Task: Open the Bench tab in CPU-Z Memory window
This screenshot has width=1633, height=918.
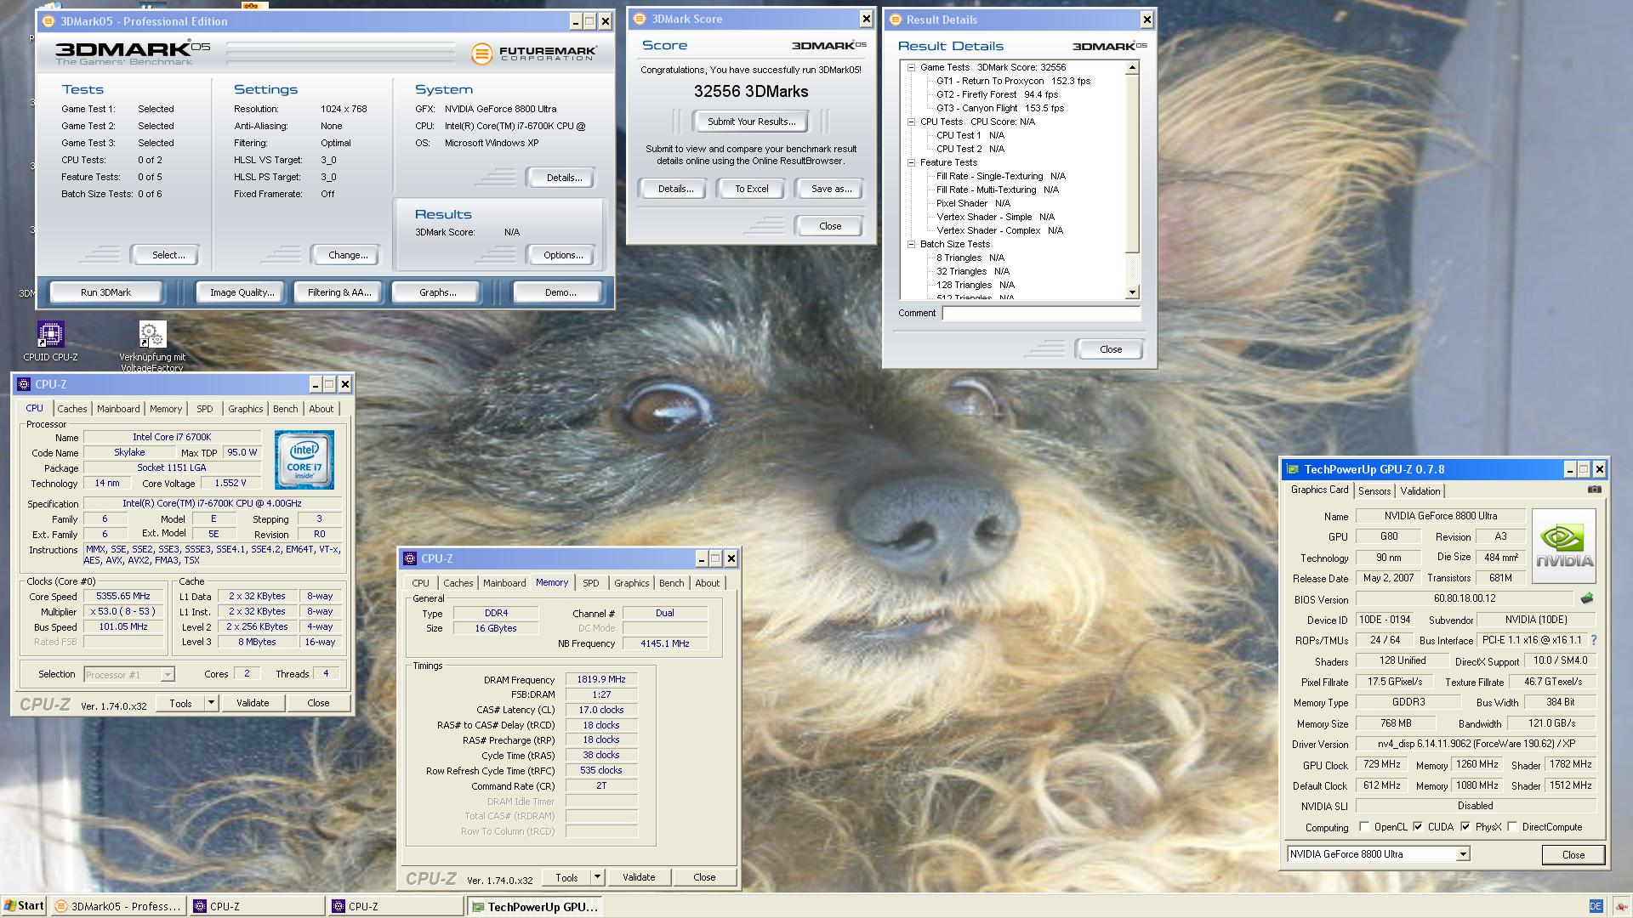Action: click(x=671, y=583)
